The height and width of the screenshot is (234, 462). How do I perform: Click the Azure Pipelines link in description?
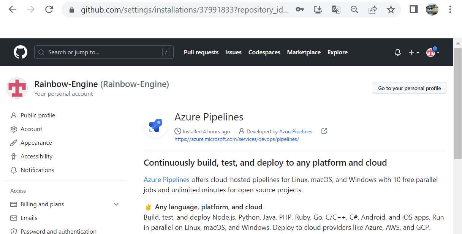[166, 179]
